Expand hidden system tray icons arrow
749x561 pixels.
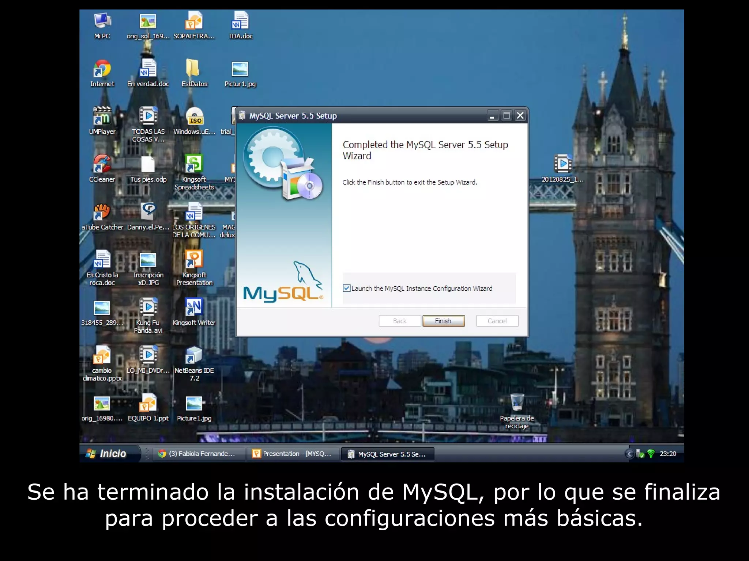629,454
